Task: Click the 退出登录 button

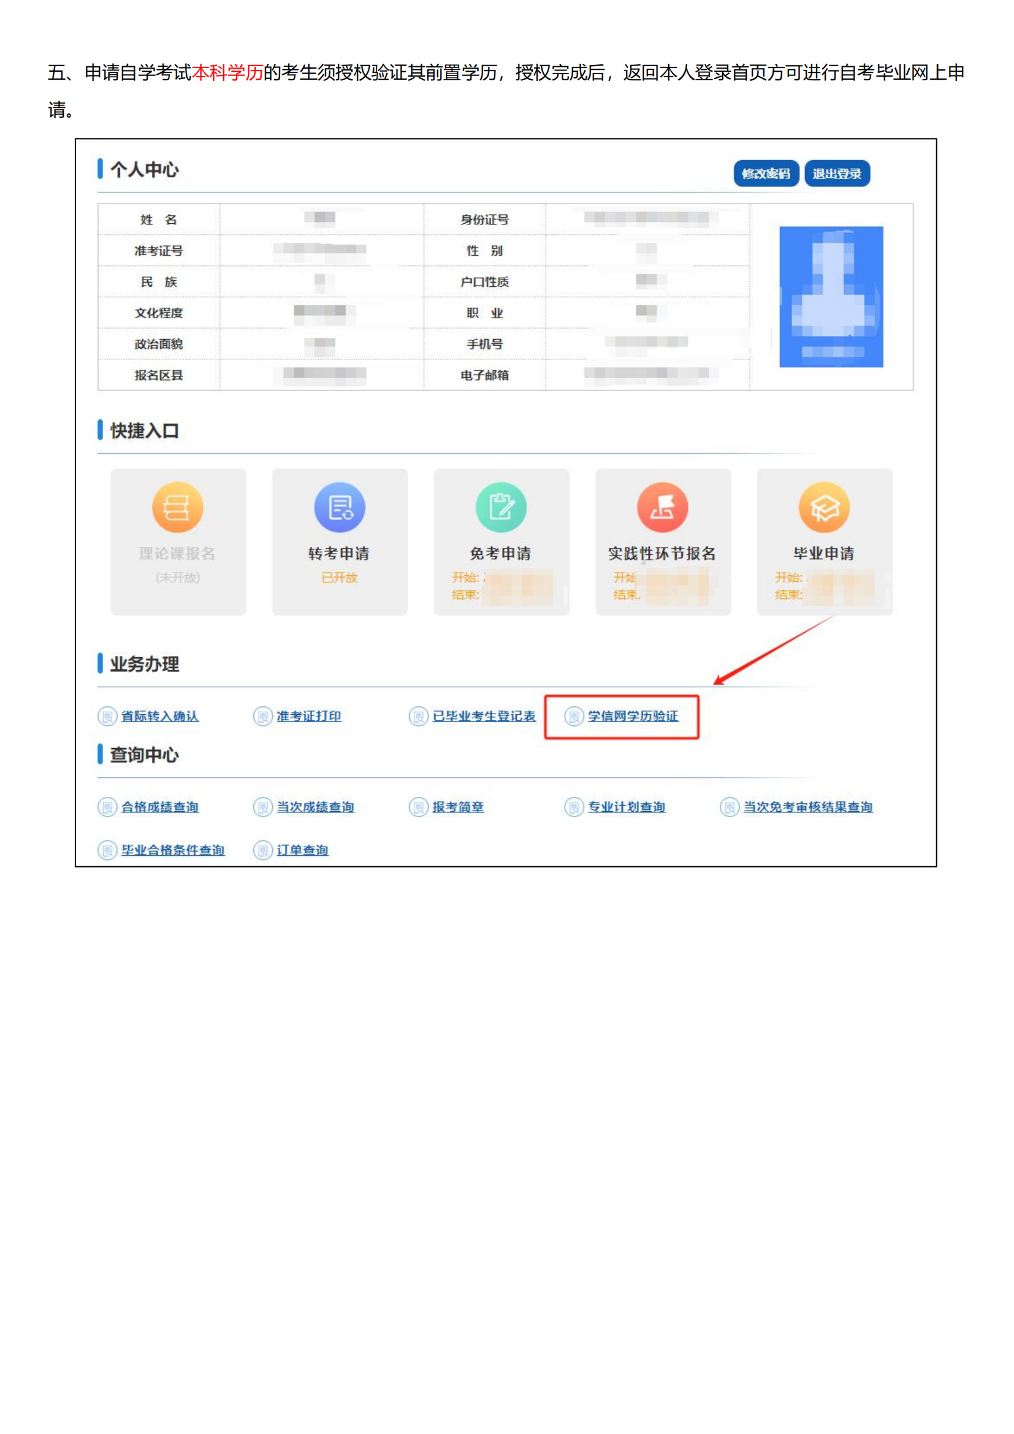Action: pyautogui.click(x=837, y=174)
